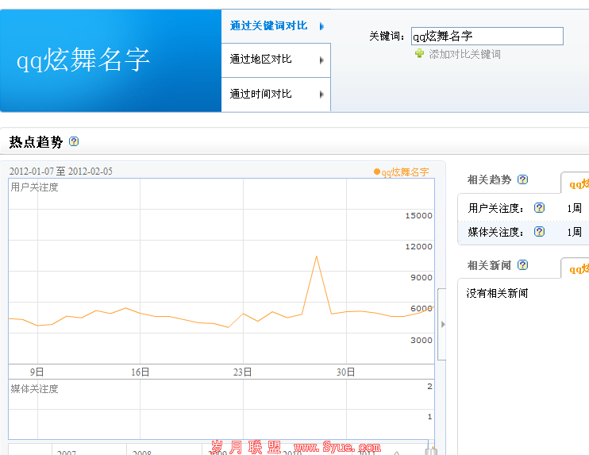Image resolution: width=589 pixels, height=455 pixels.
Task: Open qq炫舞 tab in 相关趋势 panel
Action: [576, 183]
